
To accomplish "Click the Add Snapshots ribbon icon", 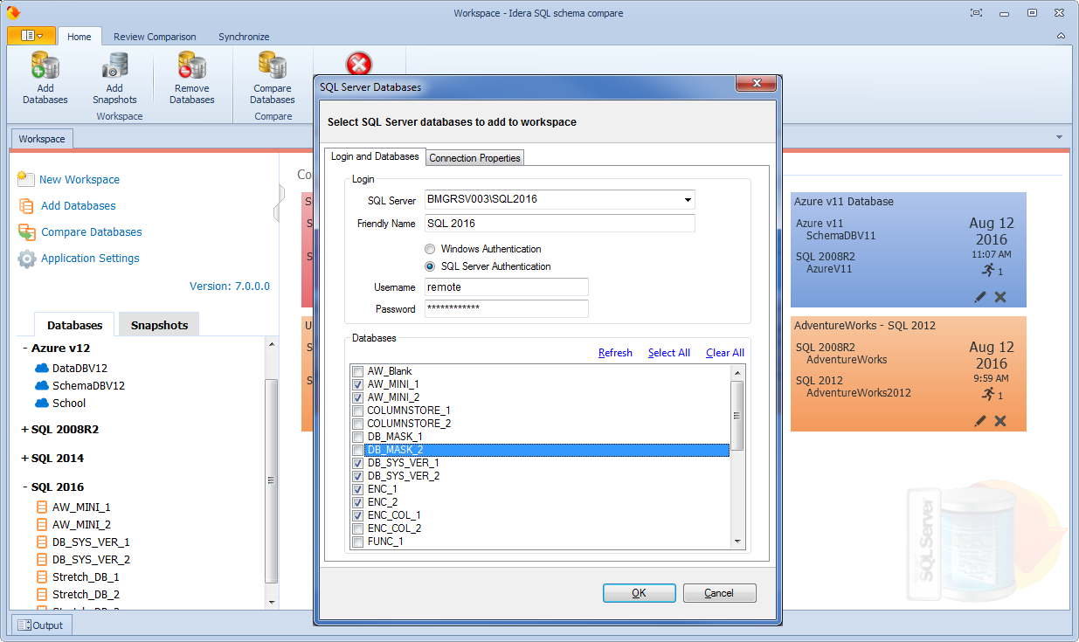I will point(114,66).
